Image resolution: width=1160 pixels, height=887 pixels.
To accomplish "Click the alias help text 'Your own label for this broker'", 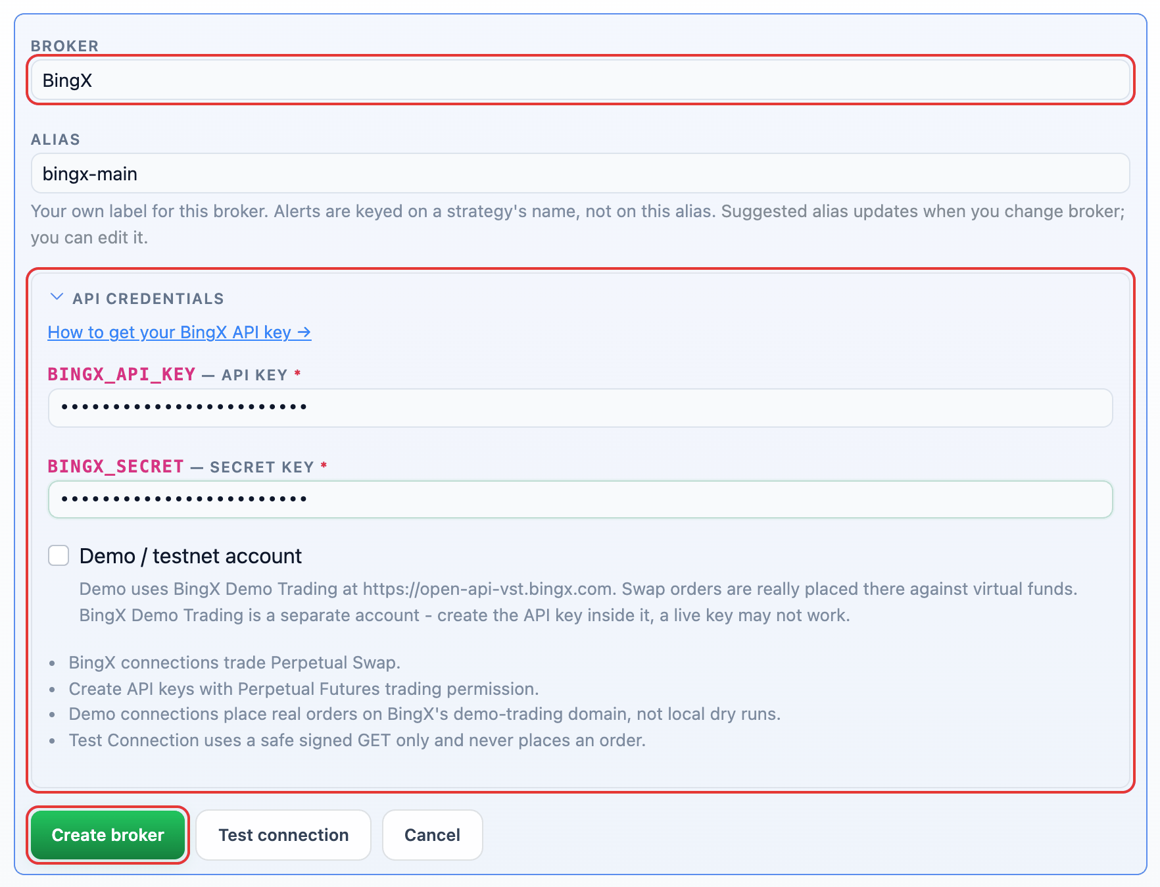I will click(578, 224).
